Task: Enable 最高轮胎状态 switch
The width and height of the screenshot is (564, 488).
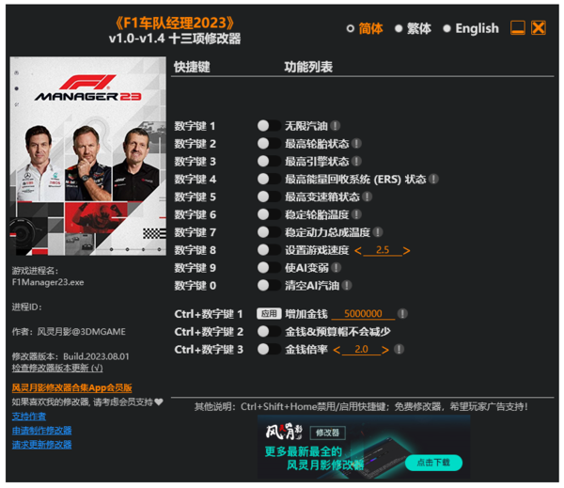Action: point(269,143)
